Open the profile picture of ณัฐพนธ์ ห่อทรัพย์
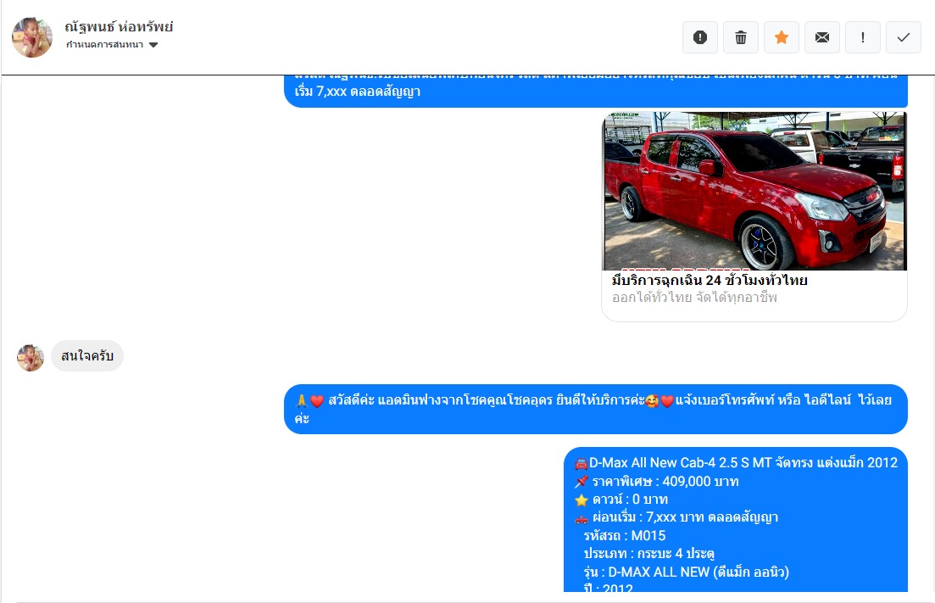935x603 pixels. point(32,37)
